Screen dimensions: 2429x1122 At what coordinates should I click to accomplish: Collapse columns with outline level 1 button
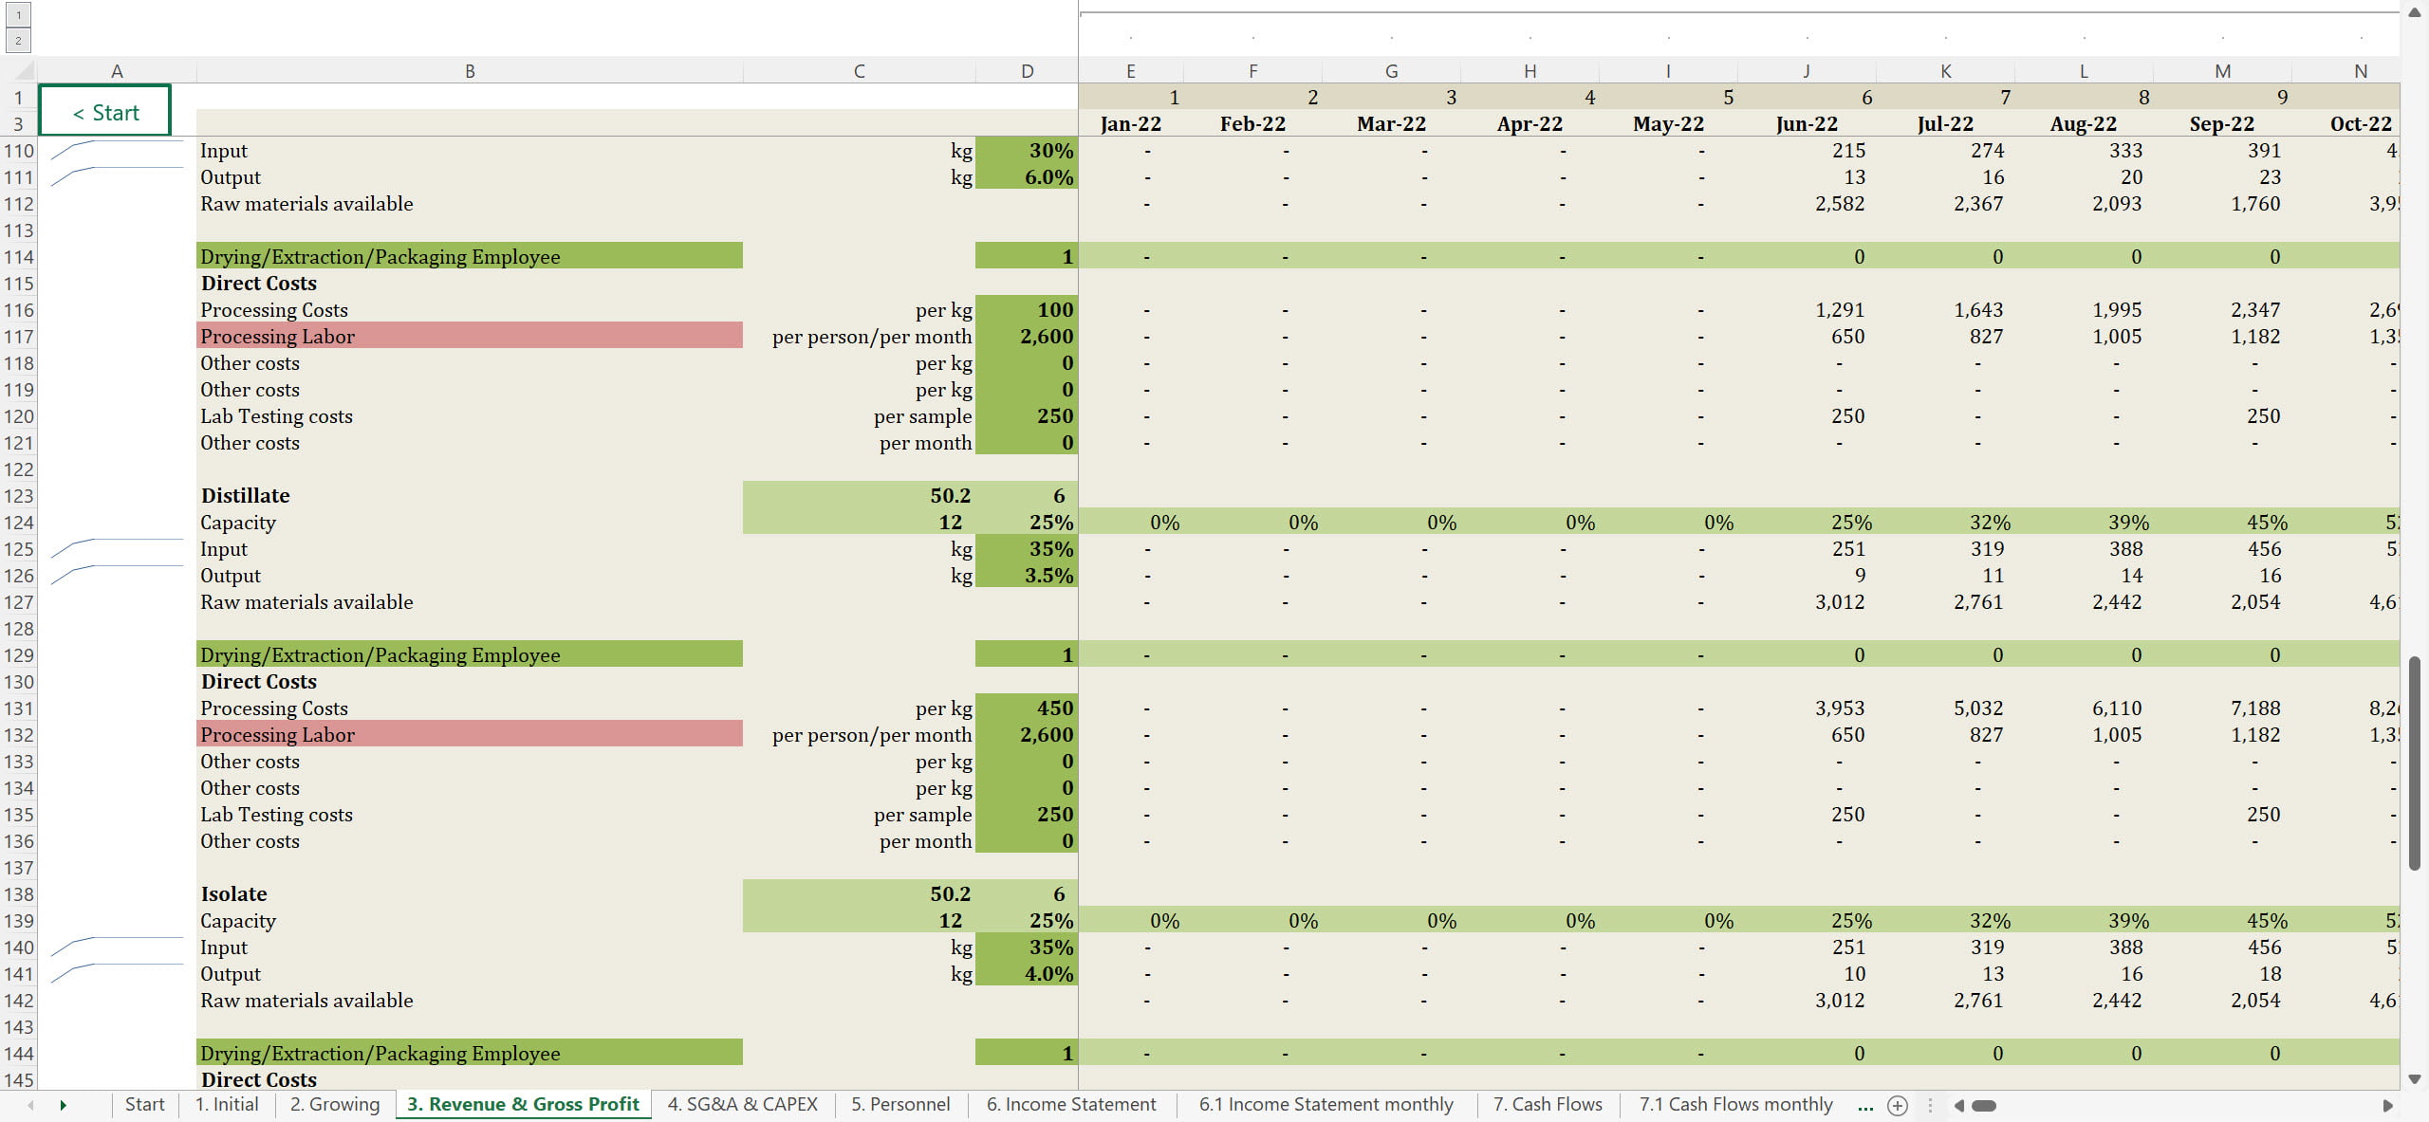click(x=18, y=14)
